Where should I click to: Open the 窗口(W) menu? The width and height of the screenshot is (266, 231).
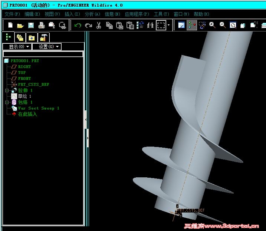[181, 14]
